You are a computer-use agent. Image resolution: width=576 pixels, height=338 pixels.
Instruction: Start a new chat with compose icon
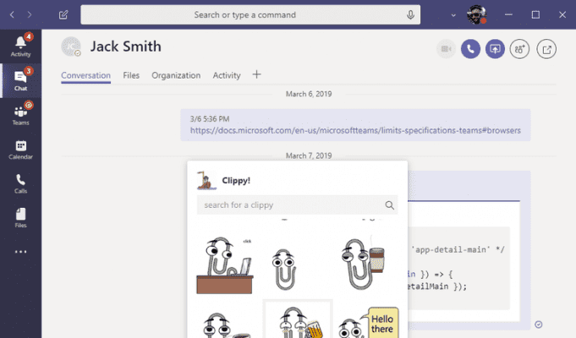click(x=63, y=14)
